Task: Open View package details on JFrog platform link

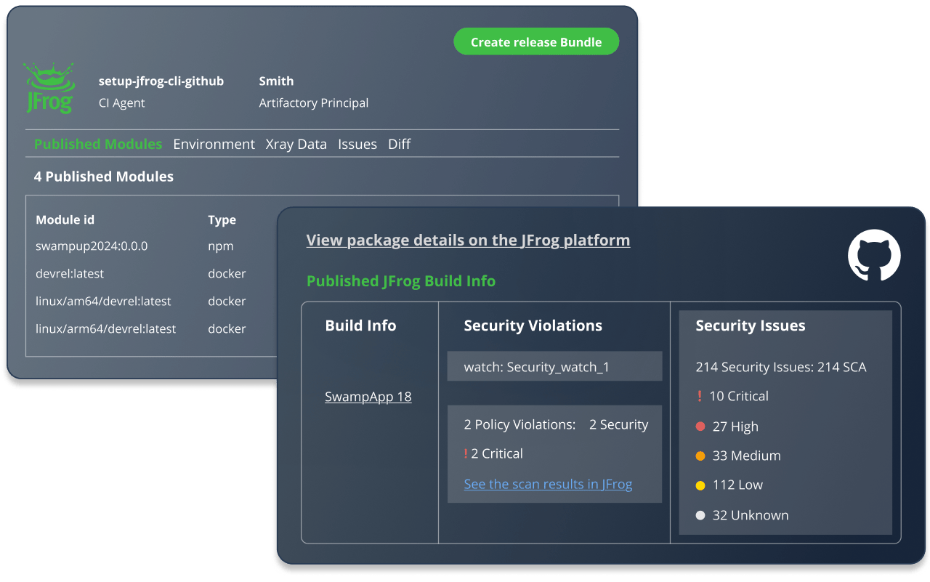Action: click(x=468, y=240)
